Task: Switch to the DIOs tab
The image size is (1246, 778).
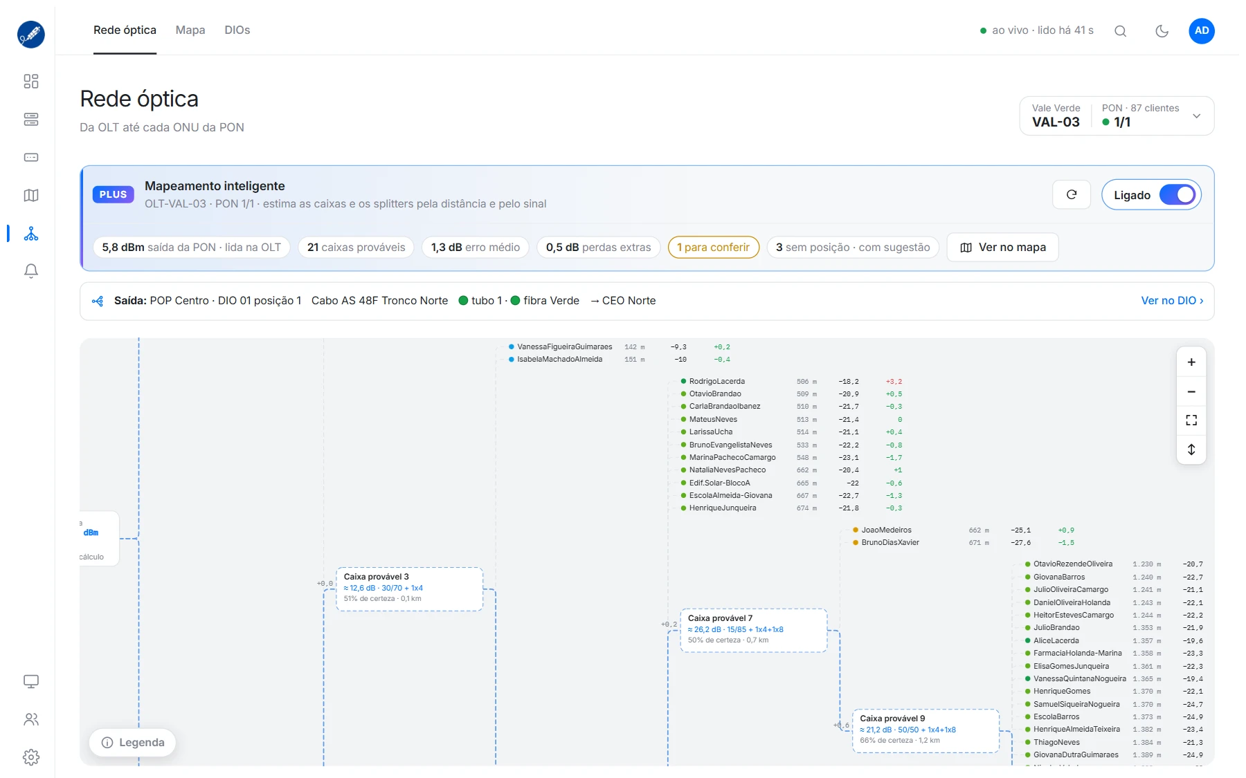Action: [x=237, y=30]
